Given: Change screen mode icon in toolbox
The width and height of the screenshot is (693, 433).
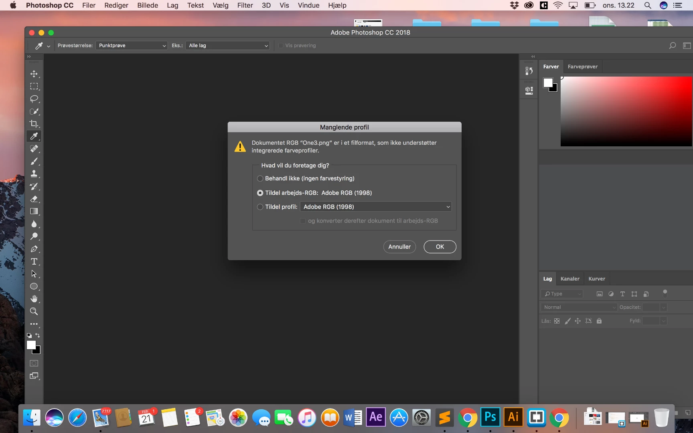Looking at the screenshot, I should (34, 376).
